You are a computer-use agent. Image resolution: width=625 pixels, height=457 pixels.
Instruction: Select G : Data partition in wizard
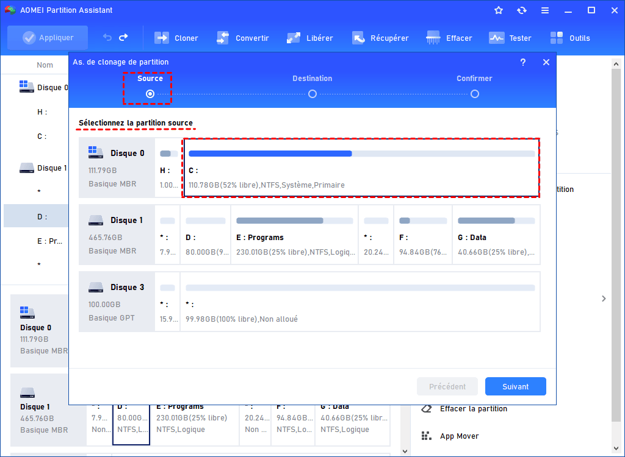click(x=496, y=235)
